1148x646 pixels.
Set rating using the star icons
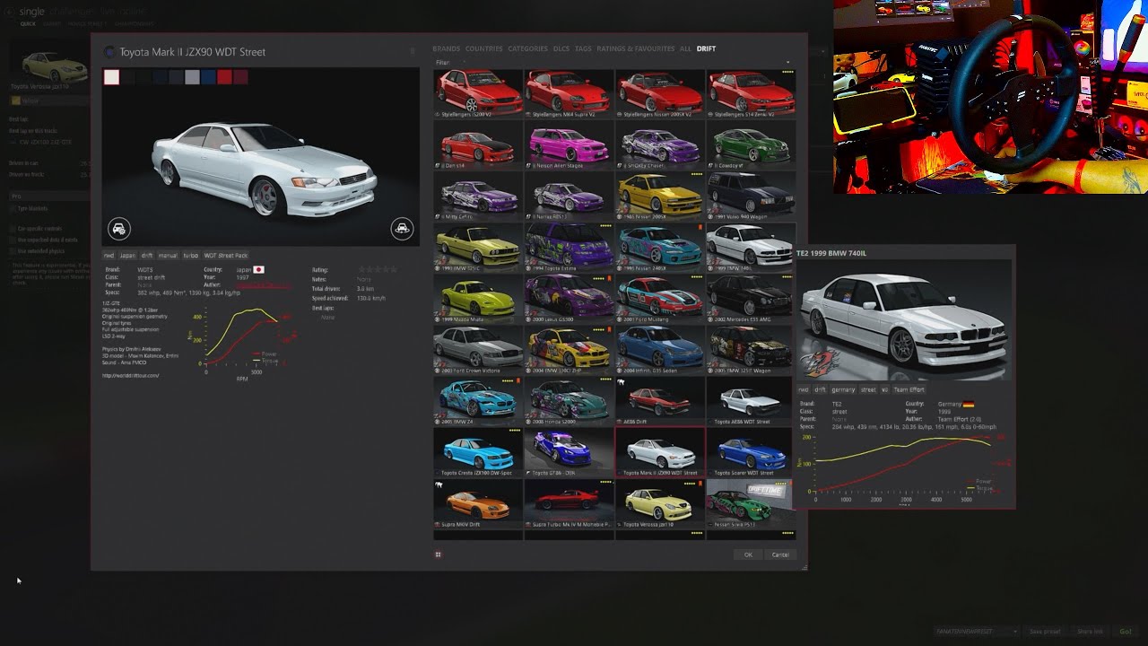[x=378, y=269]
